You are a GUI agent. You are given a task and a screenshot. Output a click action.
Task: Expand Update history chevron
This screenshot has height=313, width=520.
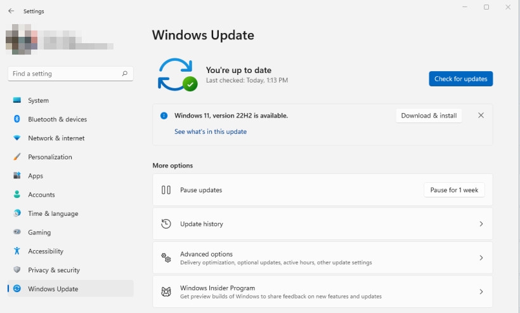click(481, 224)
